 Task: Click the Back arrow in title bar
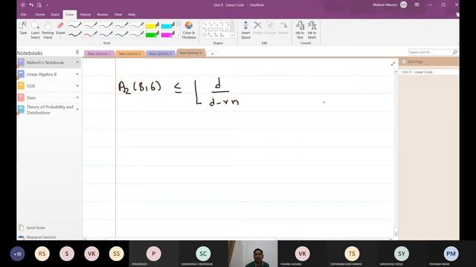23,5
